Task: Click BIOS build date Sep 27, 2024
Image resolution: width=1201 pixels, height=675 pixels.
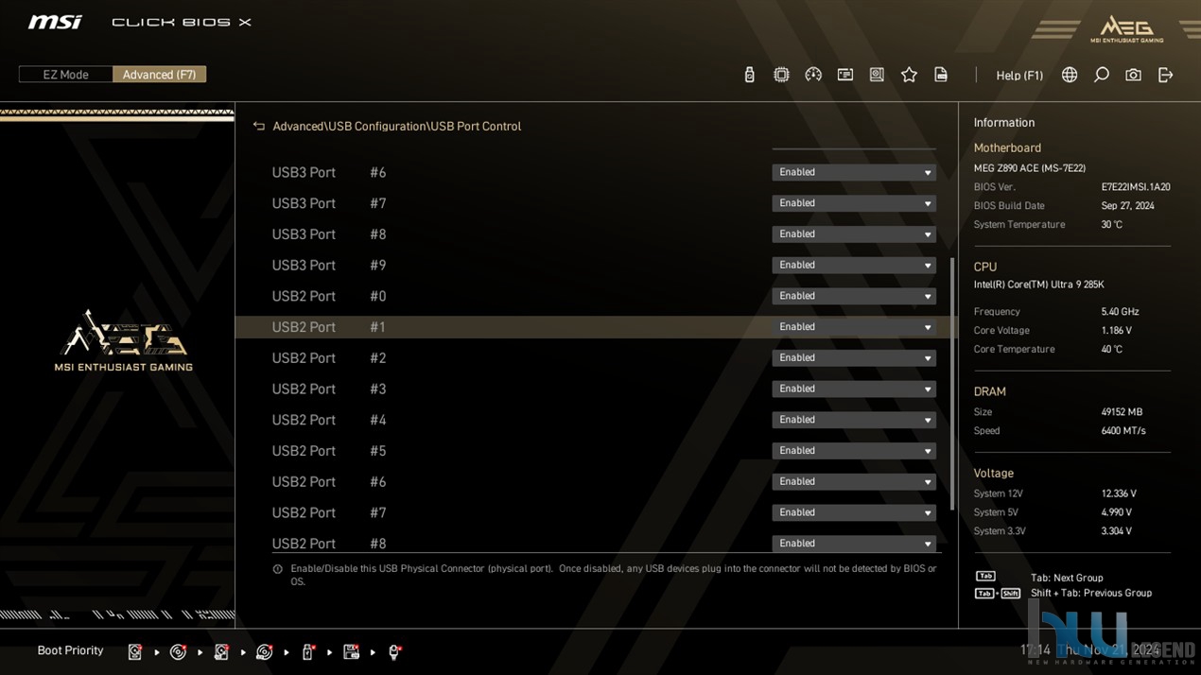Action: (x=1127, y=206)
